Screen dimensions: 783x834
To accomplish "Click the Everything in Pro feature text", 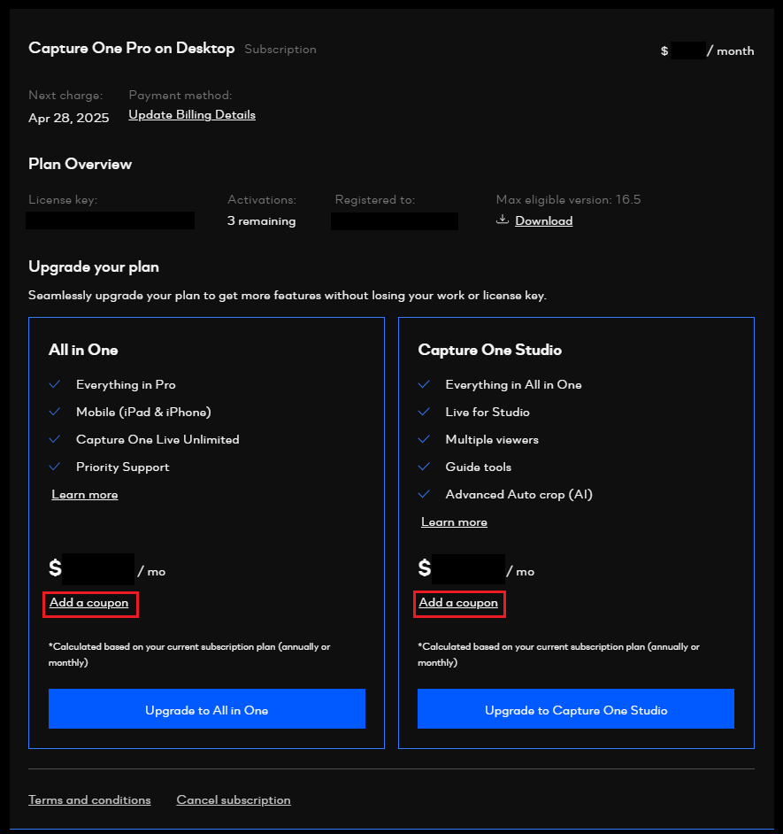I will 126,384.
